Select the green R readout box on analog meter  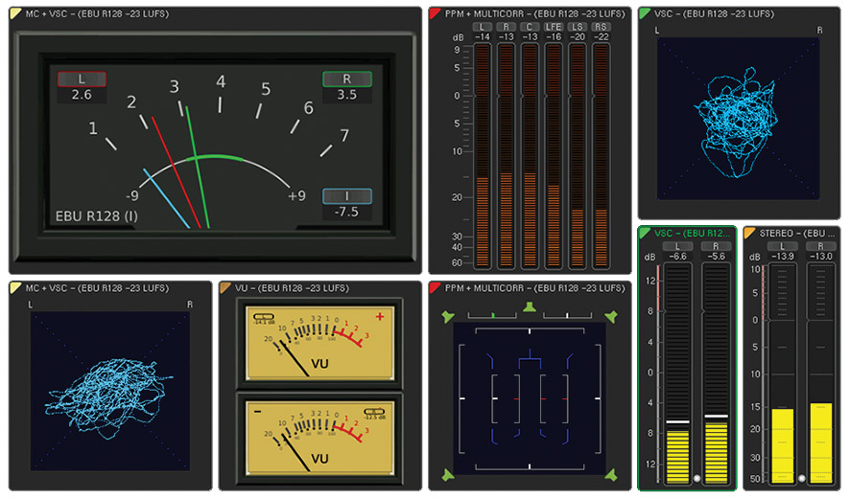(x=346, y=79)
